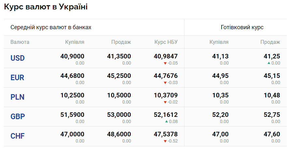Click the GBP bank sell rate 53,0000
Screen dimensions: 293x149
[119, 115]
